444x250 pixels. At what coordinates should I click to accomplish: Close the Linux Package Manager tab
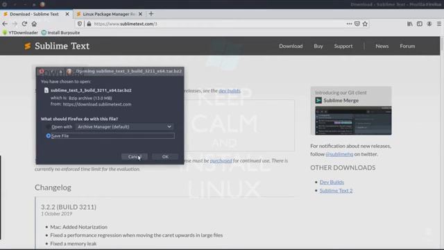(140, 14)
